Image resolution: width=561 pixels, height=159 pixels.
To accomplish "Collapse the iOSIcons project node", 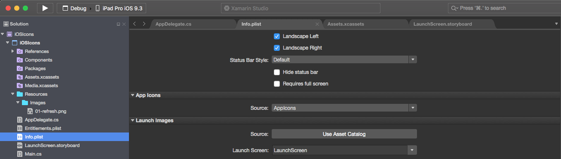I will click(7, 43).
